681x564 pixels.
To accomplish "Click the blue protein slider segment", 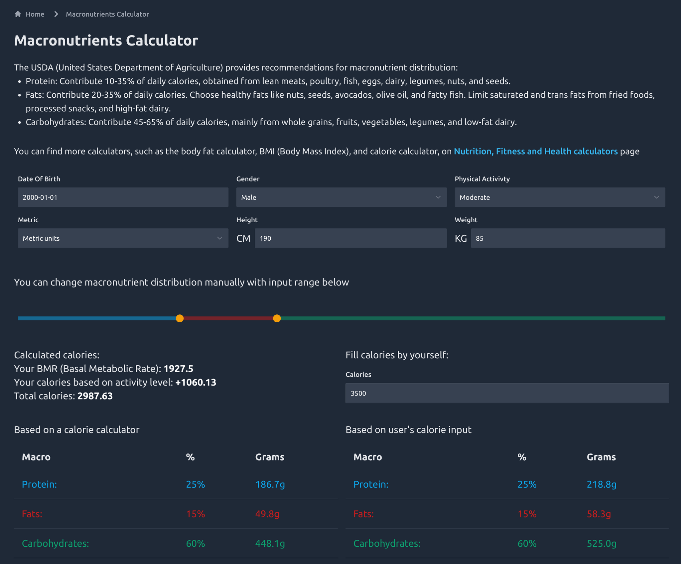I will (x=97, y=318).
